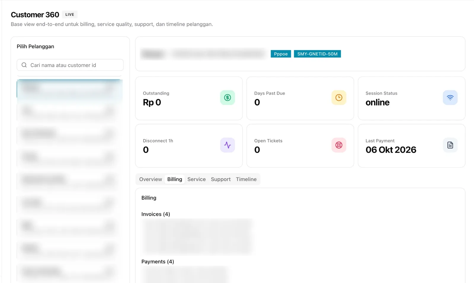The image size is (474, 283).
Task: Select the Billing tab
Action: pyautogui.click(x=175, y=179)
